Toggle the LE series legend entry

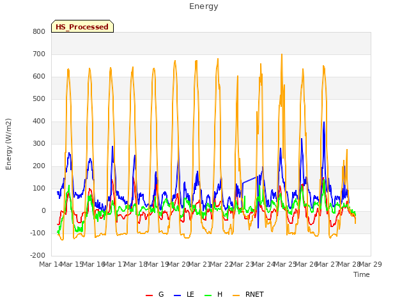coord(184,294)
